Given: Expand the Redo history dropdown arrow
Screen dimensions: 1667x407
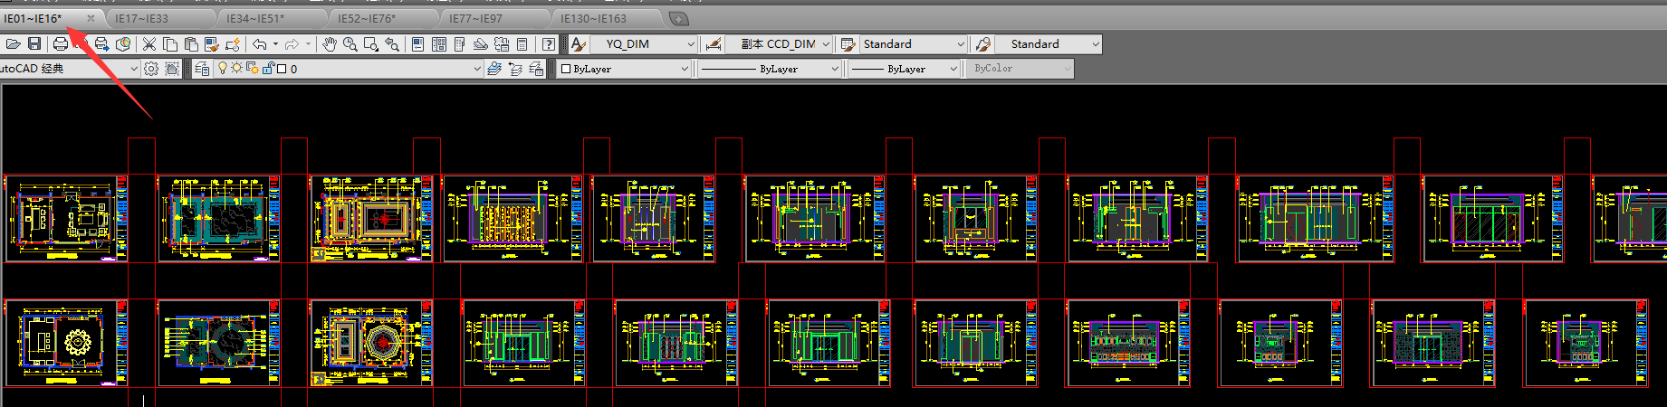Looking at the screenshot, I should (x=308, y=43).
